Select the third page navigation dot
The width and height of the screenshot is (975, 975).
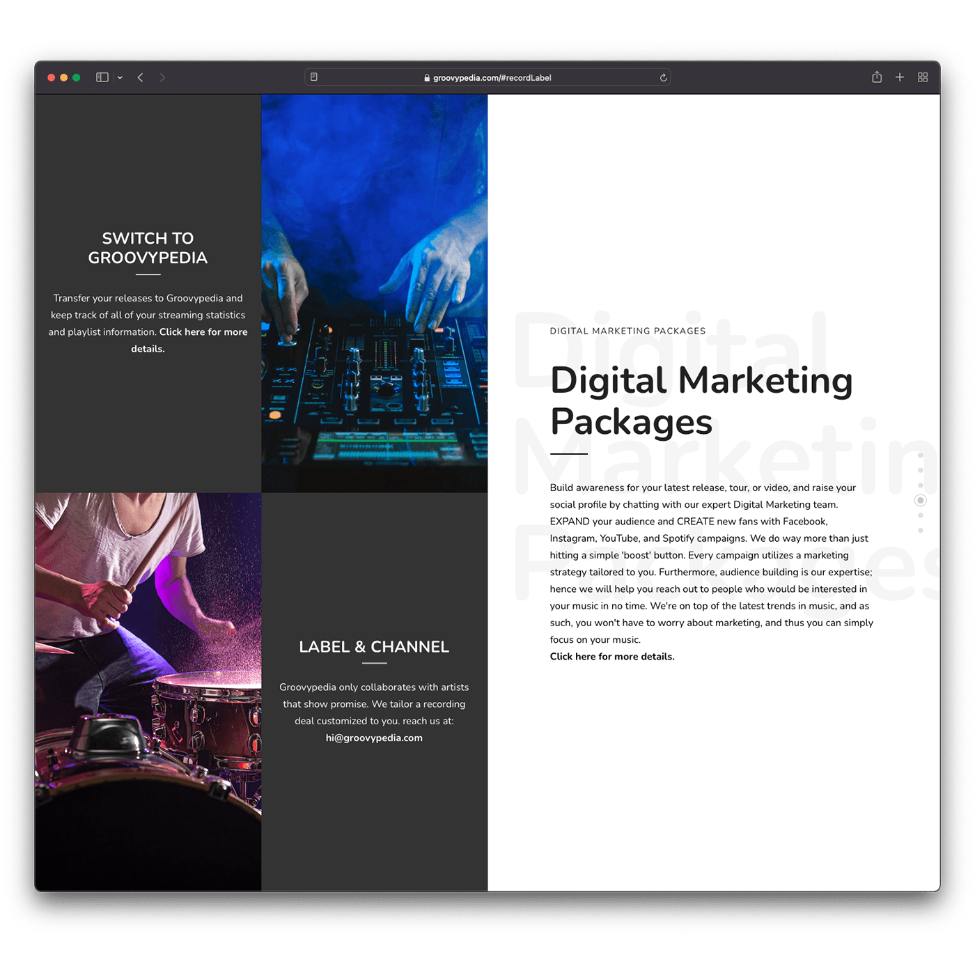pyautogui.click(x=921, y=485)
